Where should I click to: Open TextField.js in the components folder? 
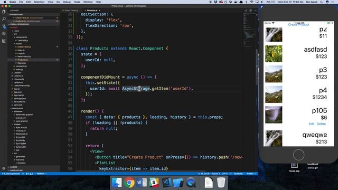(23, 40)
